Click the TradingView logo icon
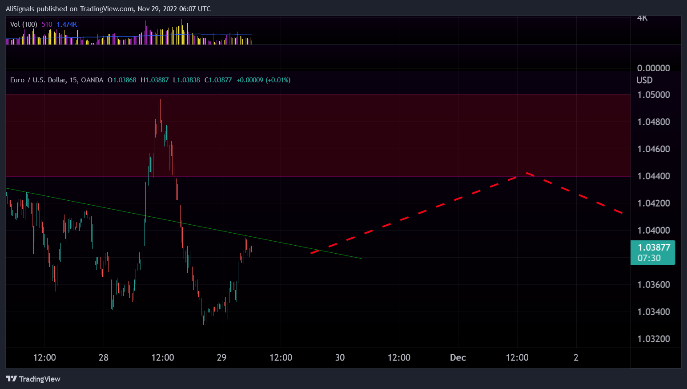This screenshot has height=389, width=687. (x=12, y=379)
